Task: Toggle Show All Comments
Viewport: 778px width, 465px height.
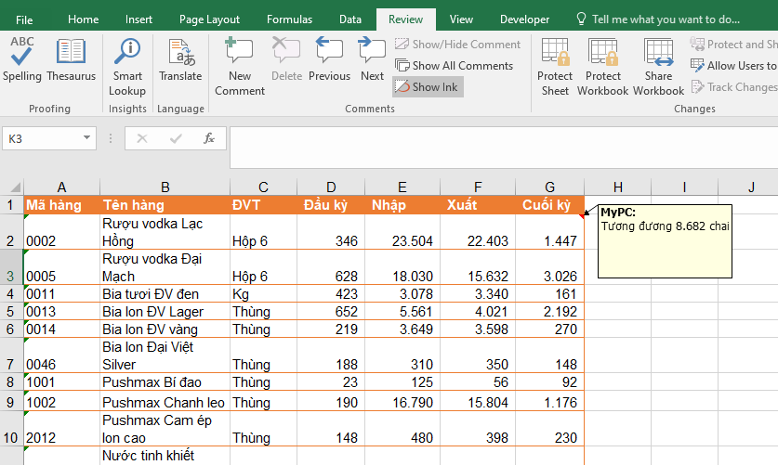Action: point(454,66)
